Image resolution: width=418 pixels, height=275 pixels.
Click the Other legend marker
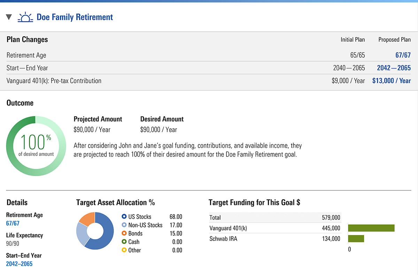coord(124,250)
